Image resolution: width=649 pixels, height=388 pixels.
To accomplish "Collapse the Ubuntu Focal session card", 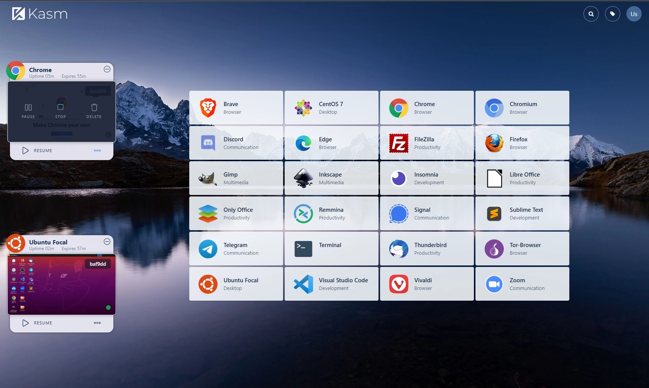I will pos(107,242).
